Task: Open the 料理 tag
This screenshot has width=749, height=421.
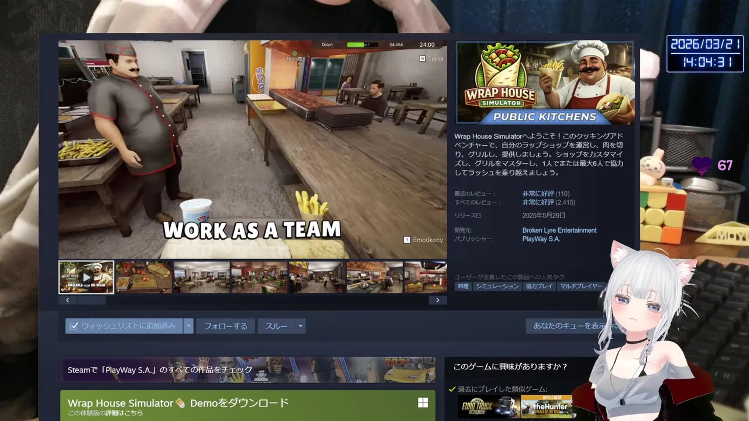Action: (463, 287)
